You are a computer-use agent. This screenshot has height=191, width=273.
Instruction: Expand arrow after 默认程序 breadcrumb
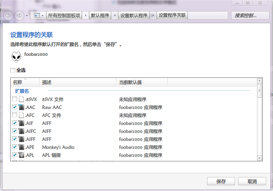click(x=115, y=16)
